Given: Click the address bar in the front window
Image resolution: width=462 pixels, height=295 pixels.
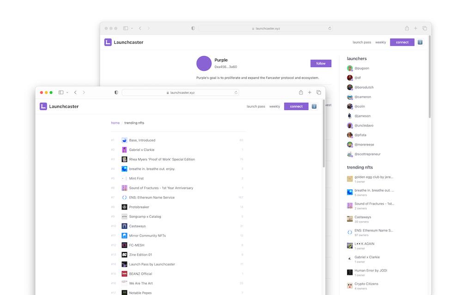Looking at the screenshot, I should coord(180,92).
